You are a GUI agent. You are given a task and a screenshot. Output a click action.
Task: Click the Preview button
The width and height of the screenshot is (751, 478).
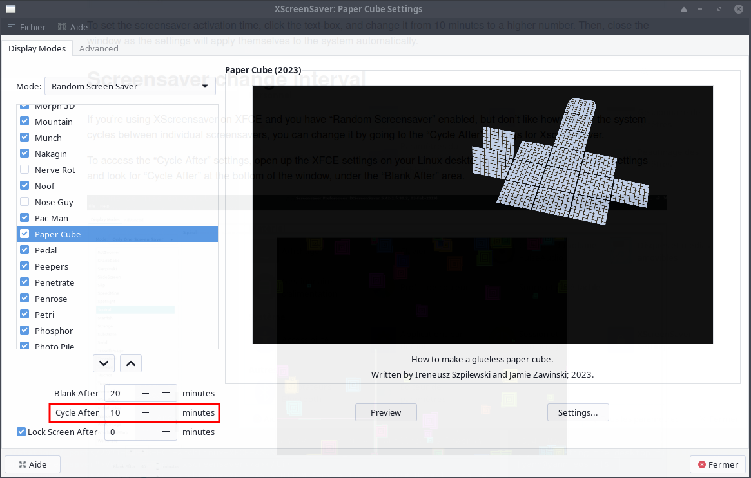click(x=385, y=412)
